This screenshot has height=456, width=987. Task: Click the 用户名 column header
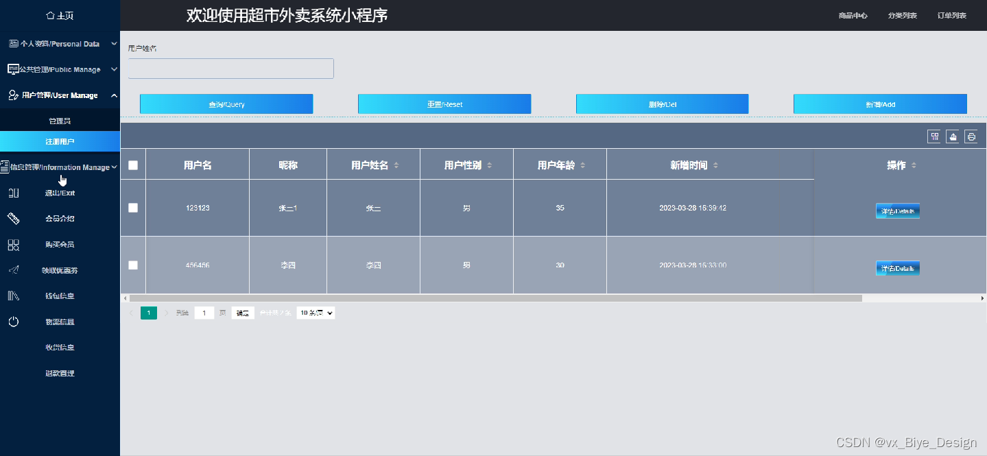click(x=198, y=165)
